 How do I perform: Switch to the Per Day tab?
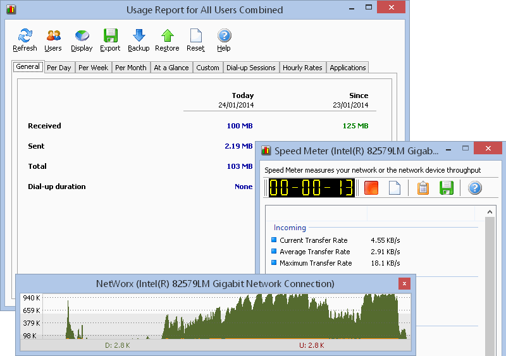click(x=59, y=68)
